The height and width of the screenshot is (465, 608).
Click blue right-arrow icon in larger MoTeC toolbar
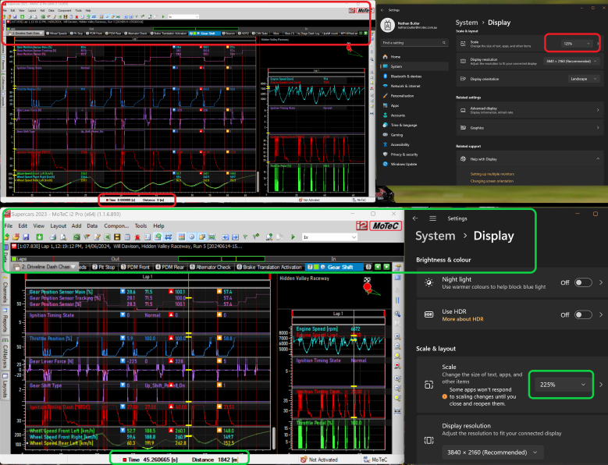[236, 236]
